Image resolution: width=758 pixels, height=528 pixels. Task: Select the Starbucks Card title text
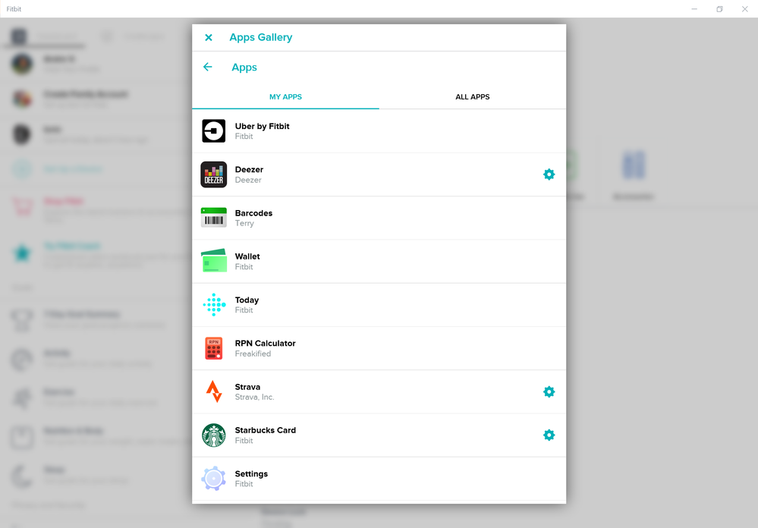[x=266, y=430]
